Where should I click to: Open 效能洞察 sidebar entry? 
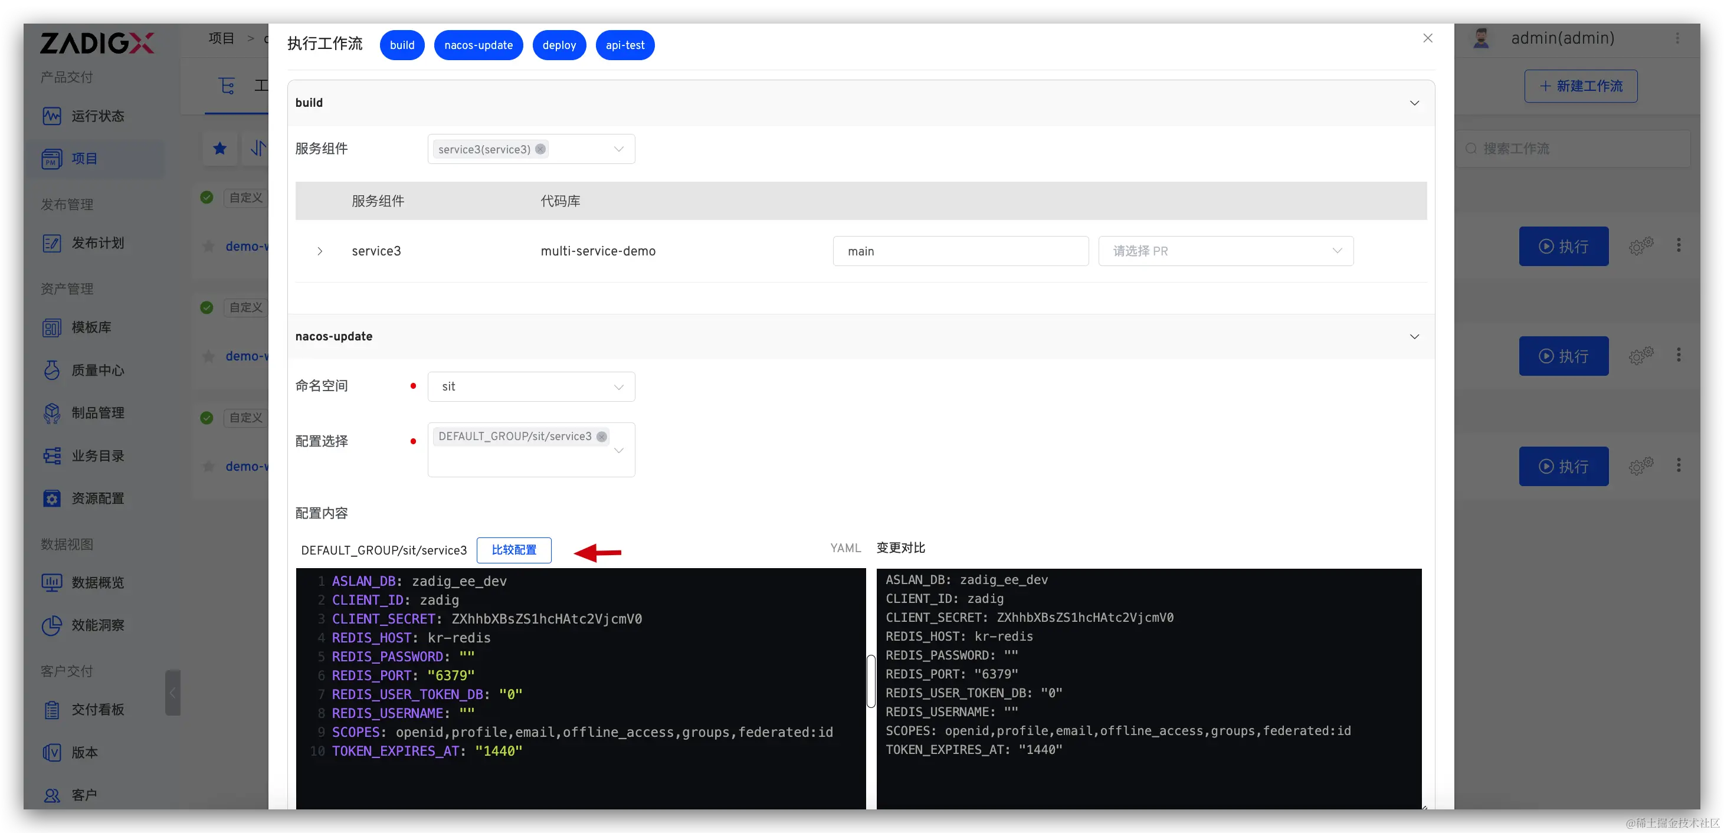[84, 625]
